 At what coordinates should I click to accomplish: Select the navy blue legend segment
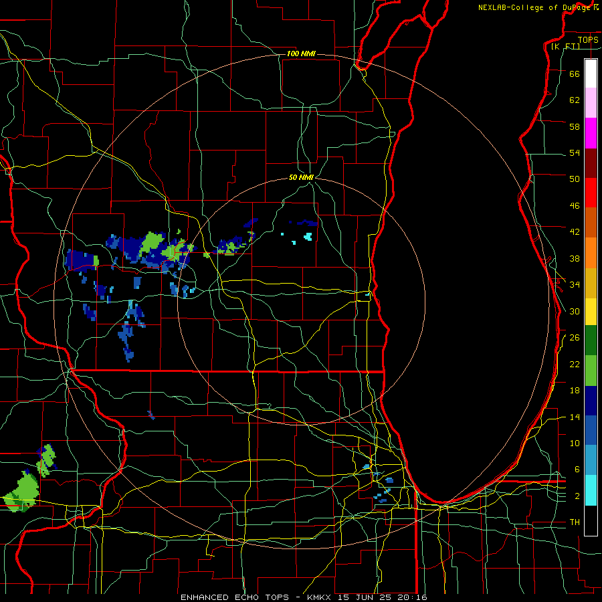pos(591,401)
